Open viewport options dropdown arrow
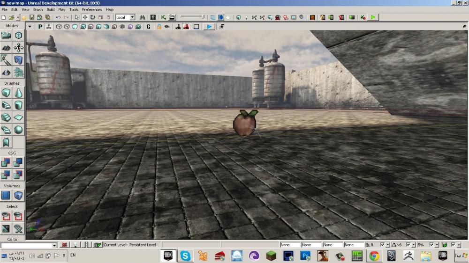Screen dimensions: 469x263 (x=30, y=27)
